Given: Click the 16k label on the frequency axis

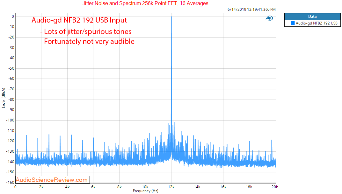Looking at the screenshot, I should [223, 187].
